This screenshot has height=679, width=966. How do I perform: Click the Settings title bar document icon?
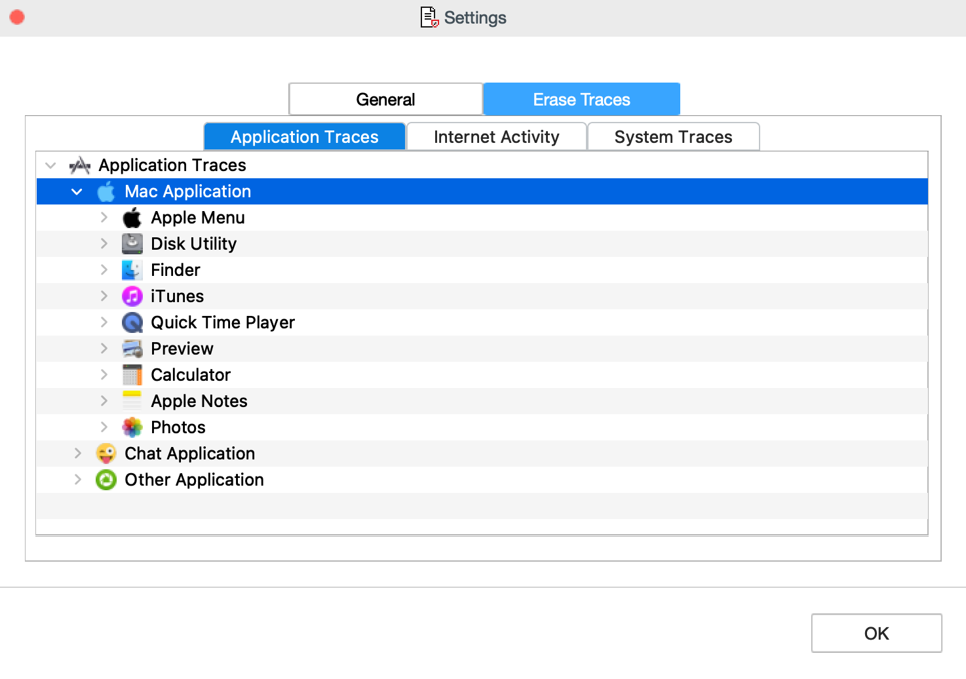[429, 17]
